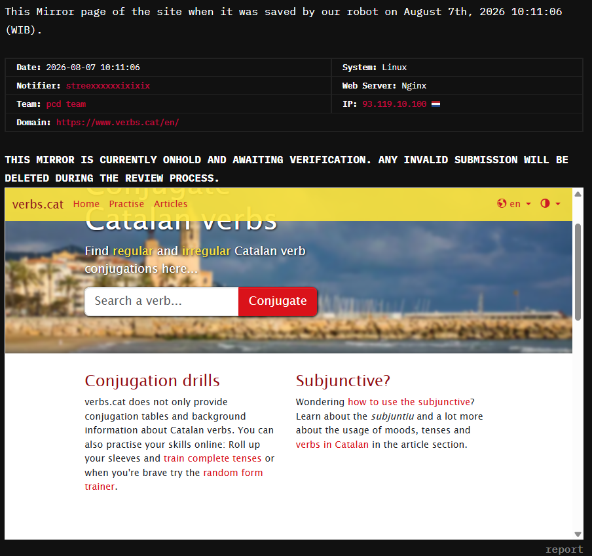592x556 pixels.
Task: Click the mirror frame scrollbar up arrow
Action: [578, 194]
